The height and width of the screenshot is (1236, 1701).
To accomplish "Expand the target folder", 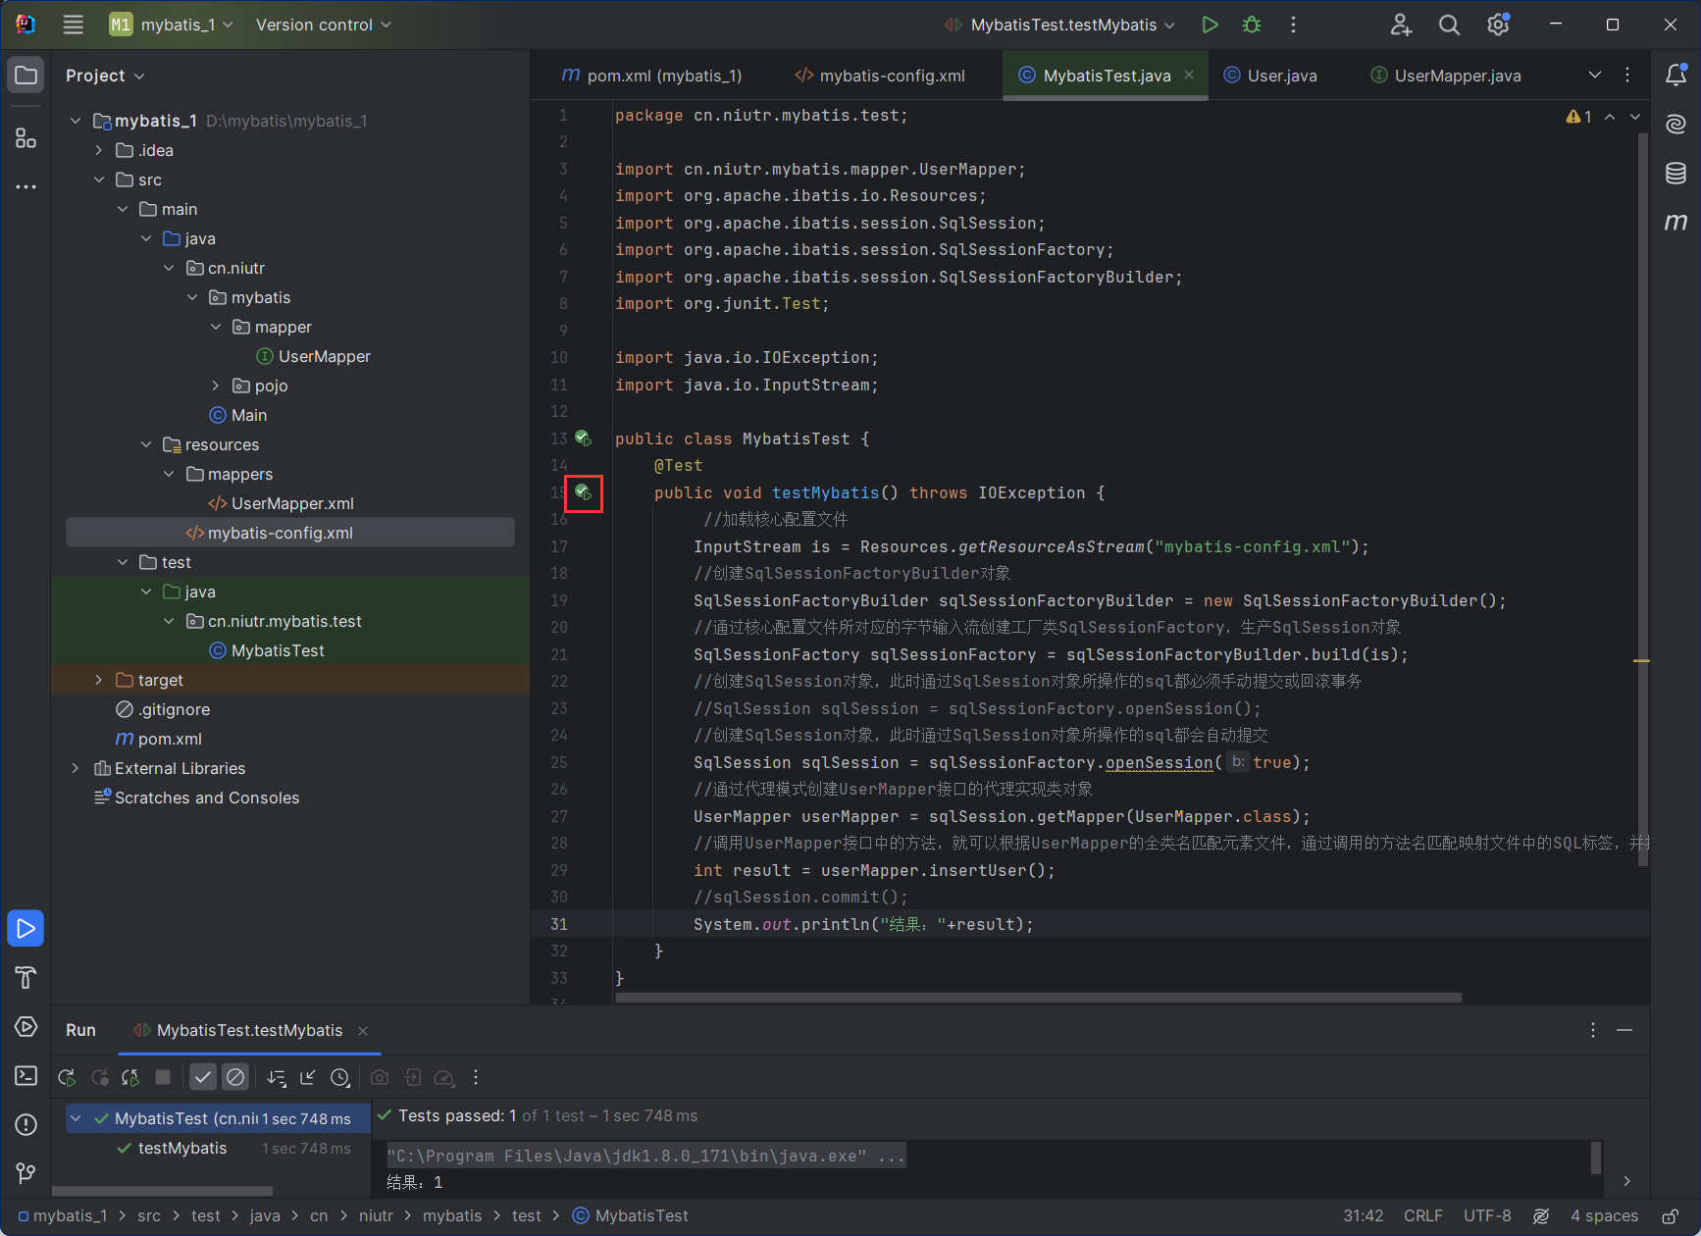I will click(99, 680).
